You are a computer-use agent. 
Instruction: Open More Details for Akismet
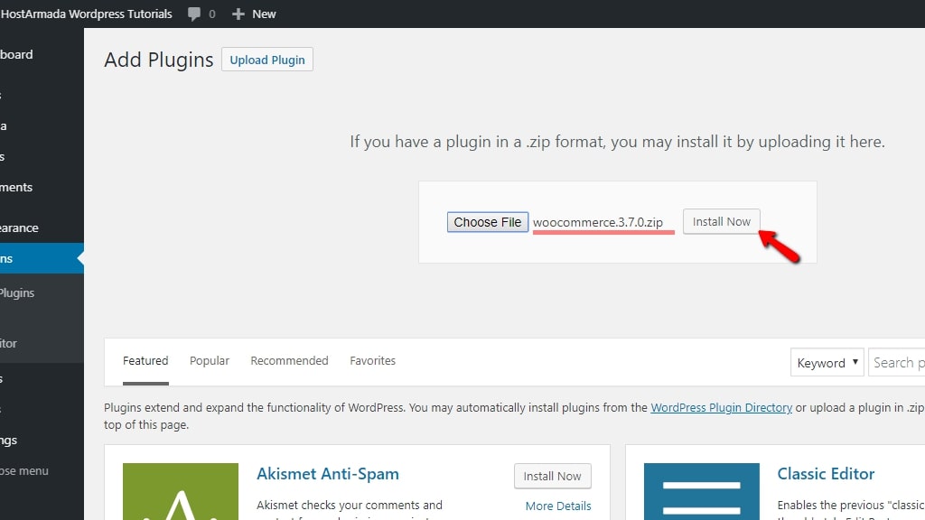[x=558, y=506]
